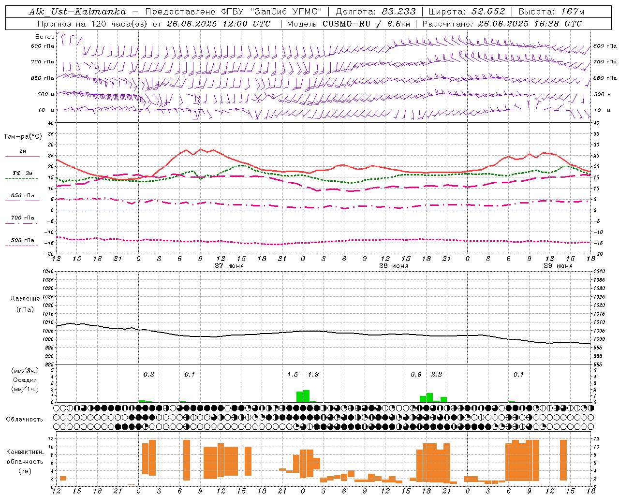This screenshot has width=619, height=495.
Task: Click the 0.1 precipitation value on 29 июня
Action: [x=518, y=375]
